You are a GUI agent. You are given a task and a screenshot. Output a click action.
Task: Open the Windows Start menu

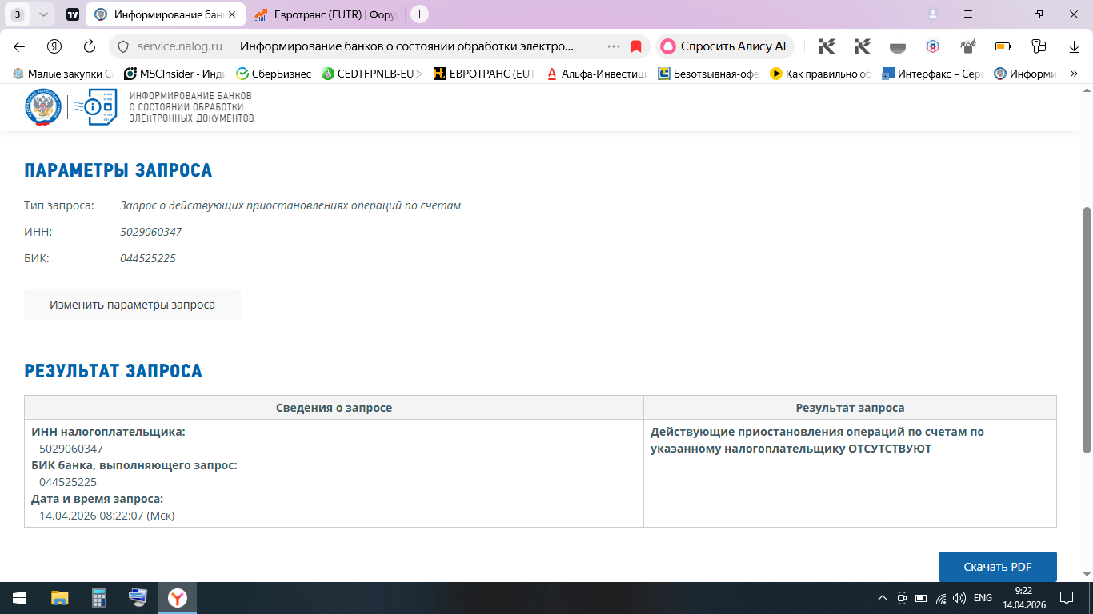click(18, 598)
